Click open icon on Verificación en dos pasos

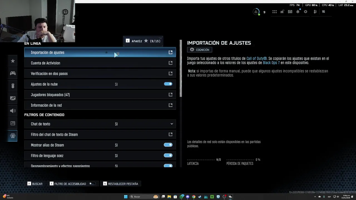tap(170, 73)
